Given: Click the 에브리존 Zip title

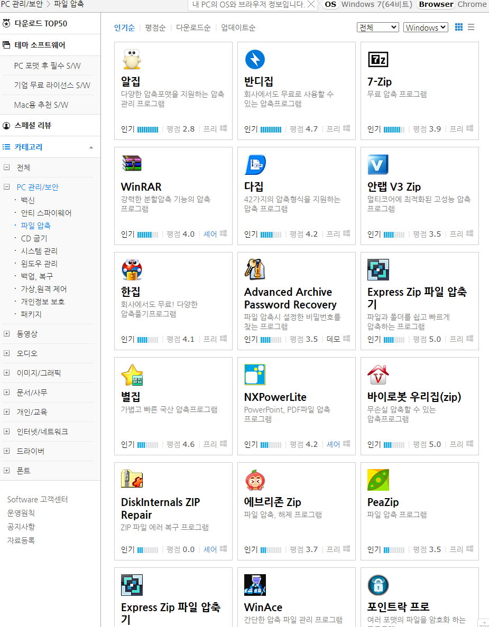Looking at the screenshot, I should coord(272,502).
